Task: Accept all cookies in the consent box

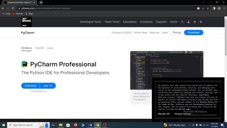Action: pos(164,114)
